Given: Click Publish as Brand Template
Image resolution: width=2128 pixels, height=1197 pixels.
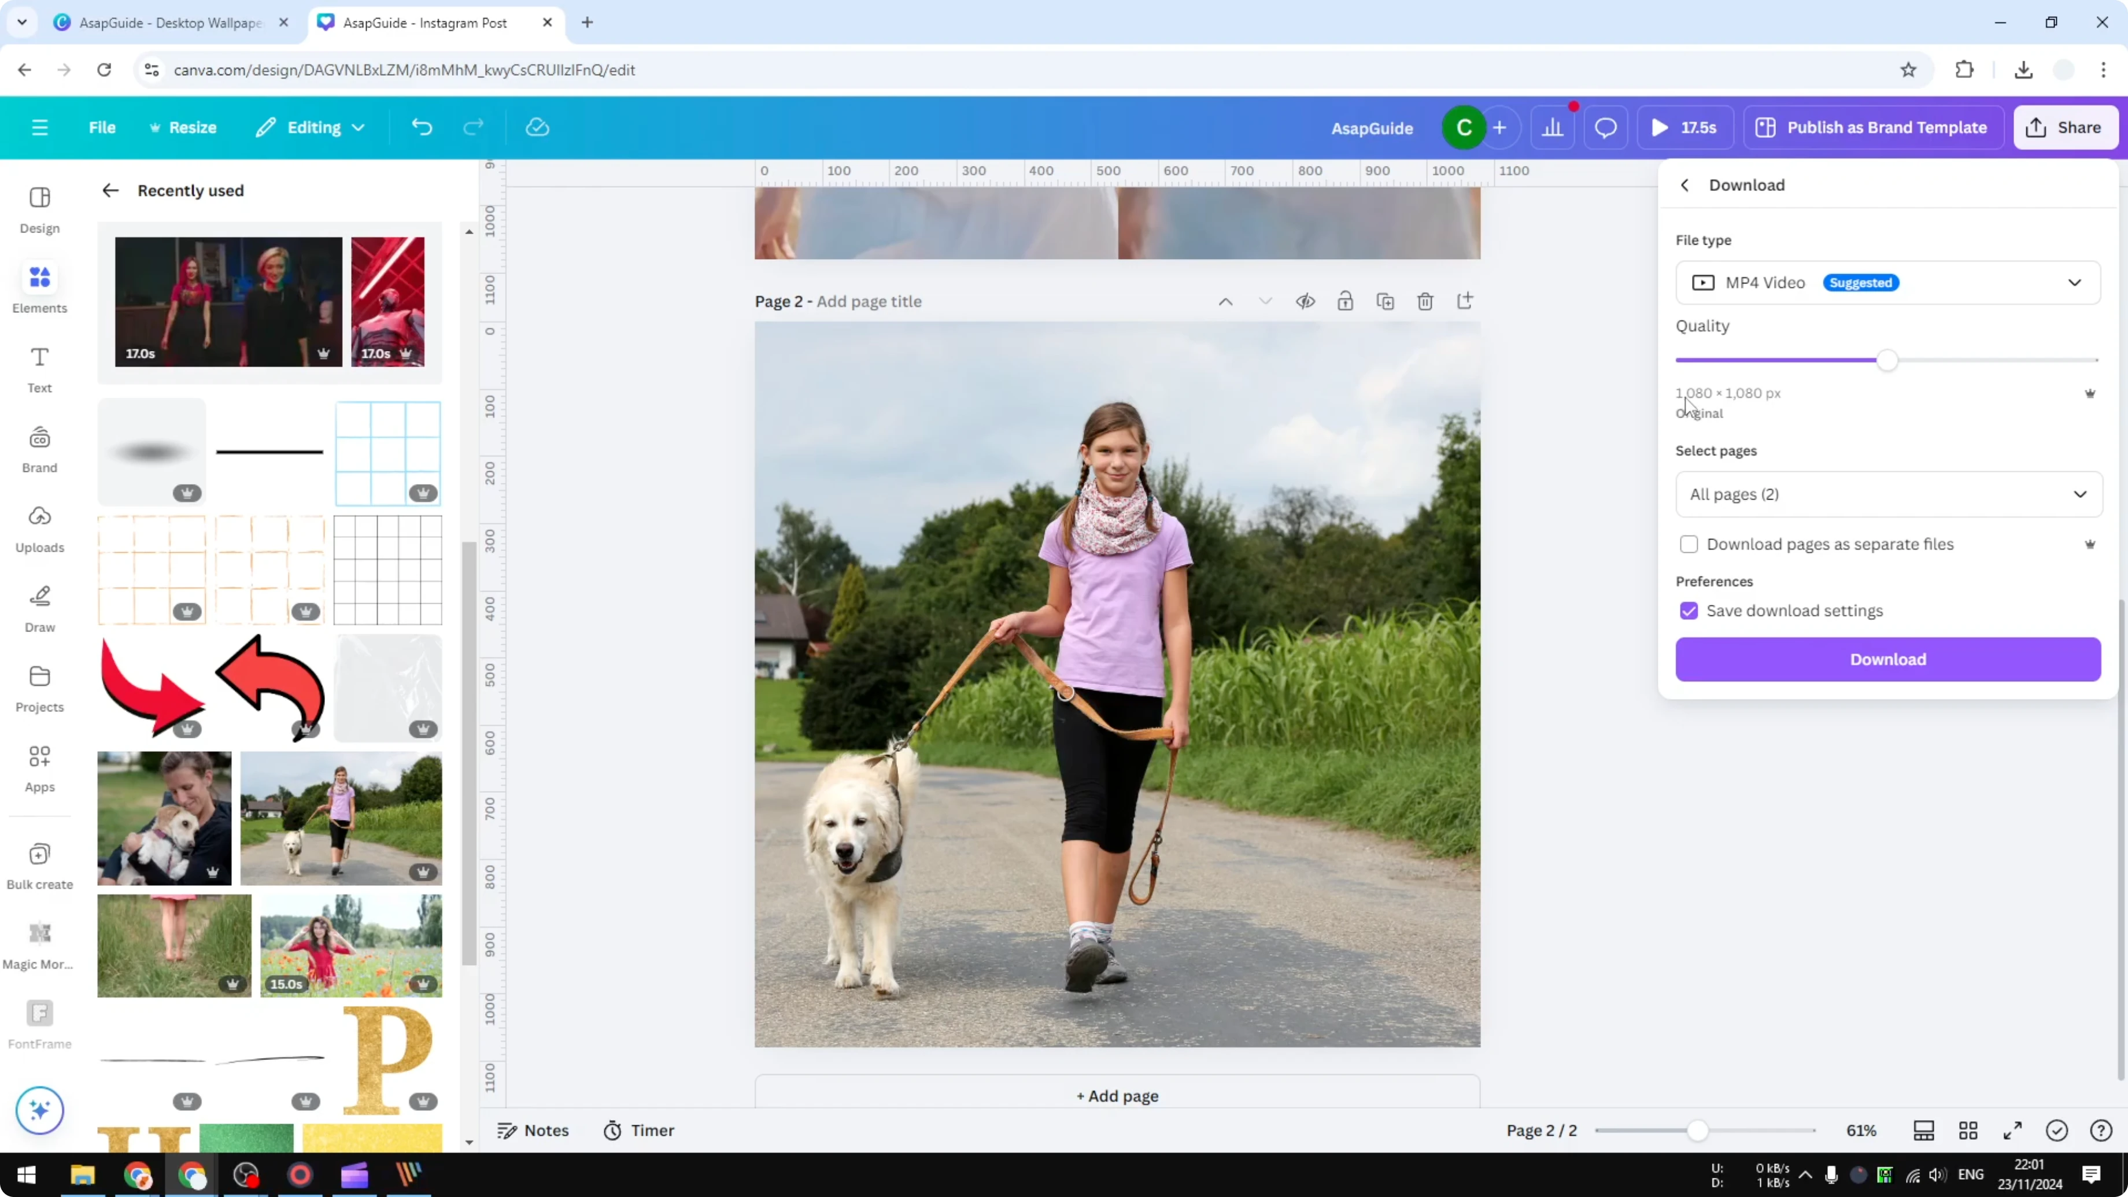Looking at the screenshot, I should 1872,127.
